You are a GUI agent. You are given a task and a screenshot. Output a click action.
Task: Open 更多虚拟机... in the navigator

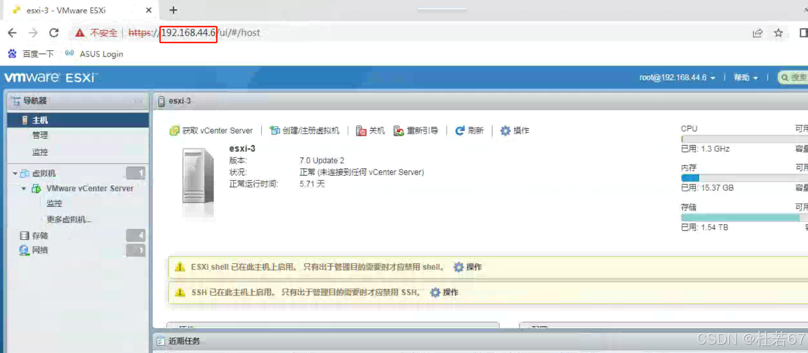[x=69, y=219]
